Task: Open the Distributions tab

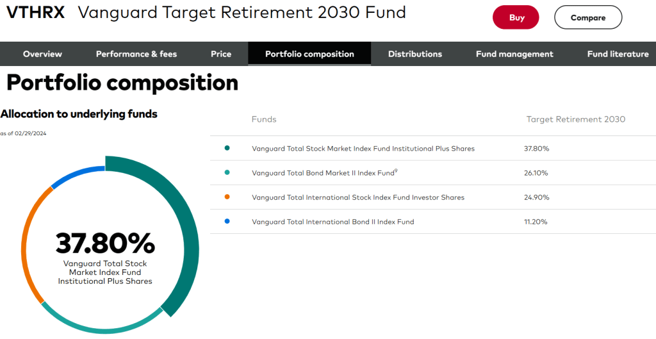Action: [415, 54]
